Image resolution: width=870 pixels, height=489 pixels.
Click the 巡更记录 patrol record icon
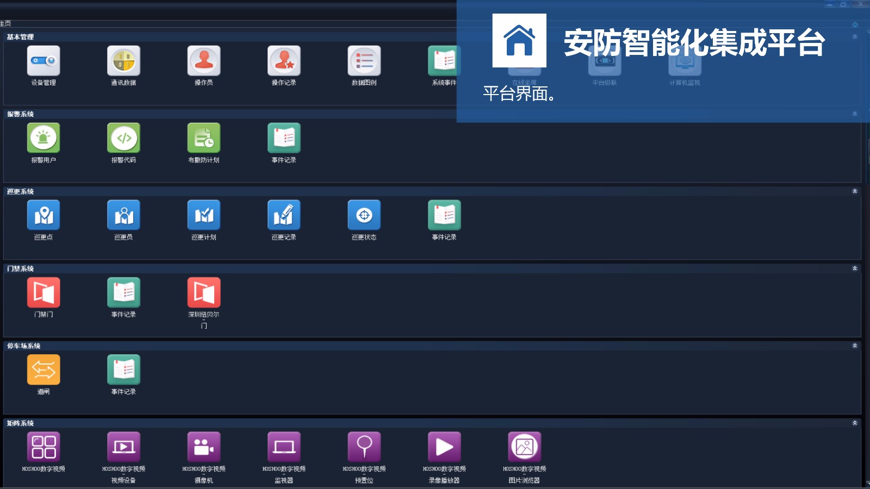pos(284,215)
